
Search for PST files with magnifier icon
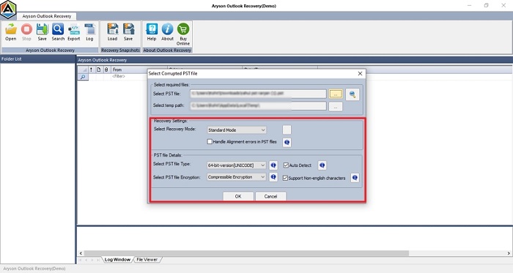[353, 94]
